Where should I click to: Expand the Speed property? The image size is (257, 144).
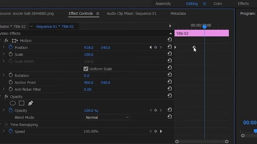point(4,131)
